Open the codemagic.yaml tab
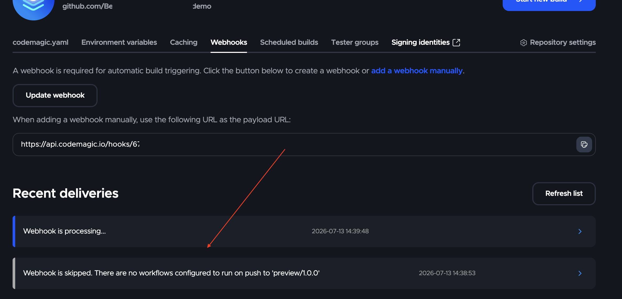Screen dimensions: 622x299 [40, 42]
